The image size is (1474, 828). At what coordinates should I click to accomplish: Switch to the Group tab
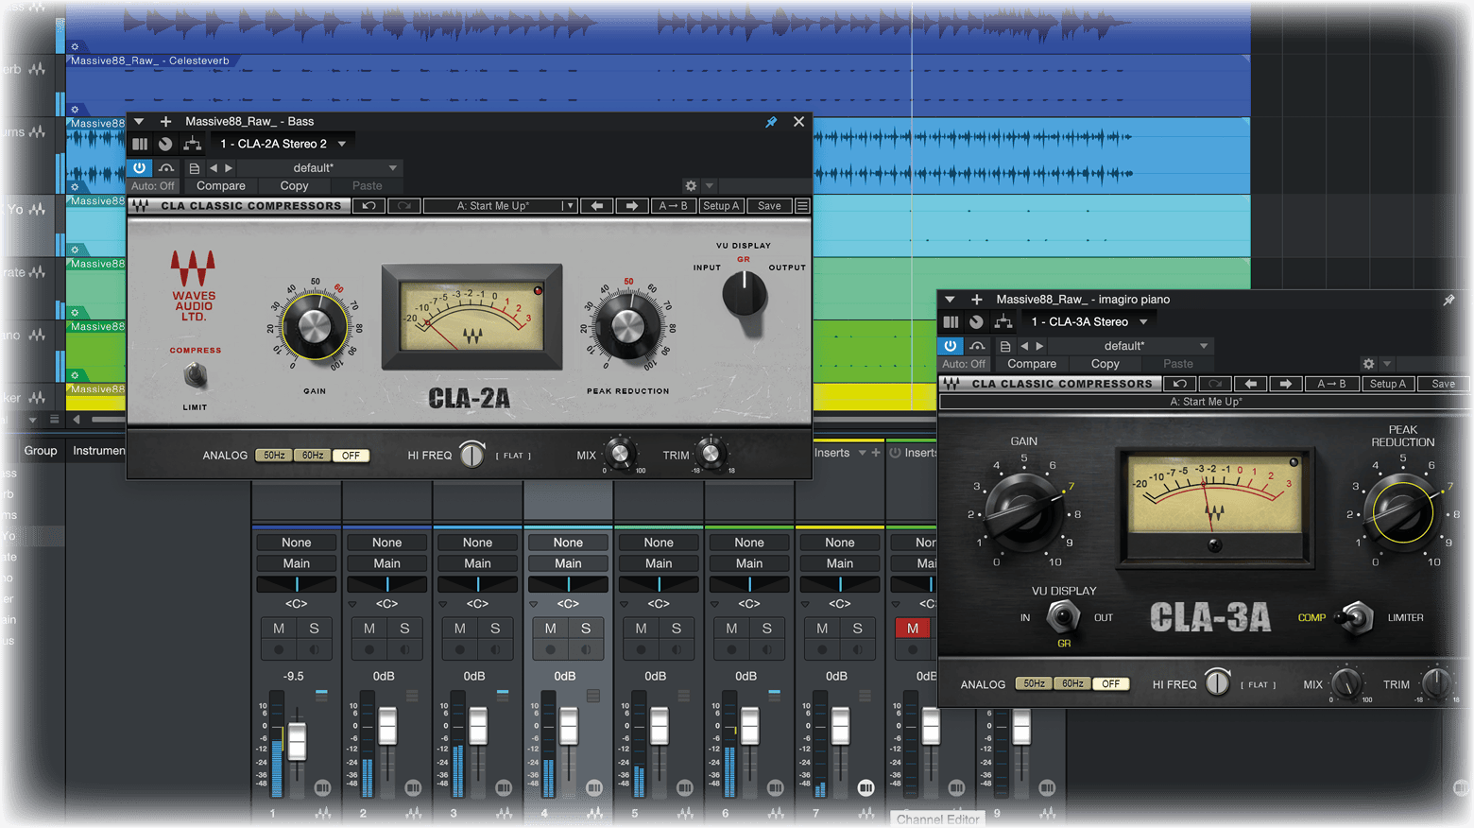point(41,451)
